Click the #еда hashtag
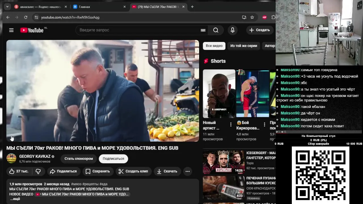This screenshot has width=363, height=204. pos(104,184)
